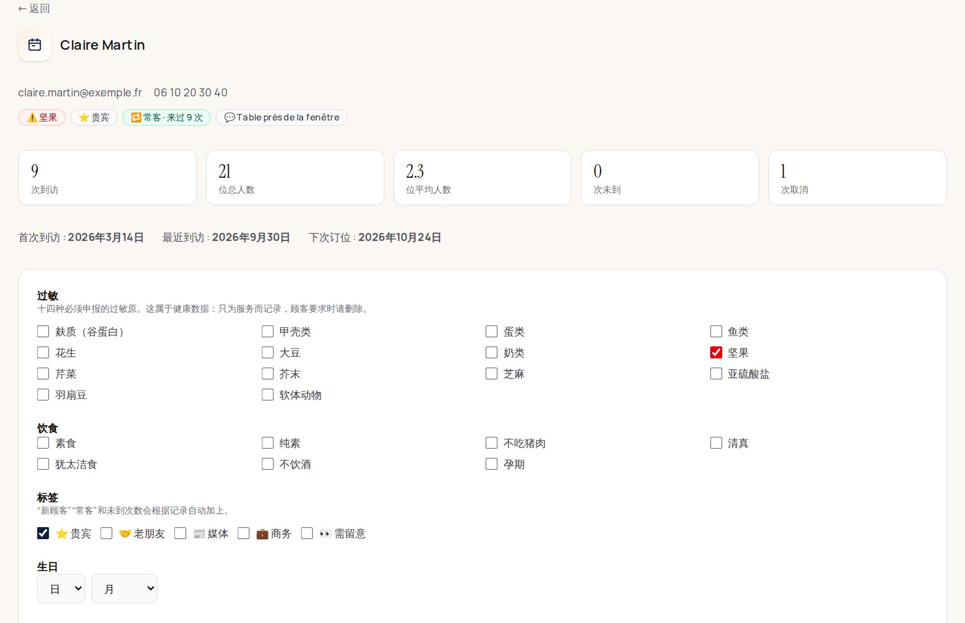The width and height of the screenshot is (965, 623).
Task: Click the phone number 06 10 20 30 40
Action: click(190, 92)
